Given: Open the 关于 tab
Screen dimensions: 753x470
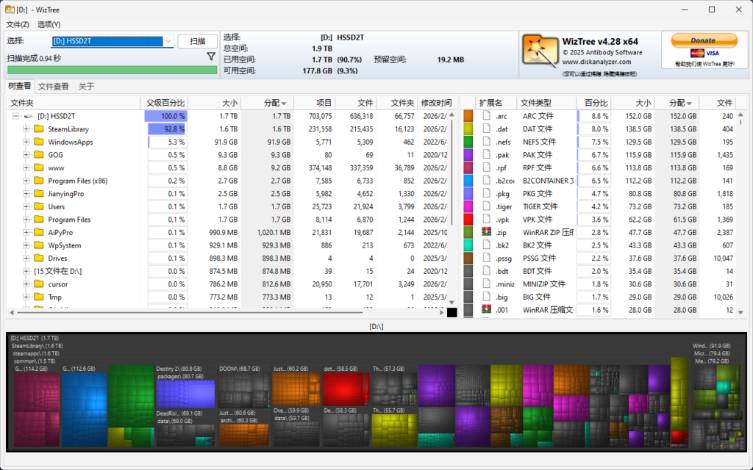Looking at the screenshot, I should (86, 87).
